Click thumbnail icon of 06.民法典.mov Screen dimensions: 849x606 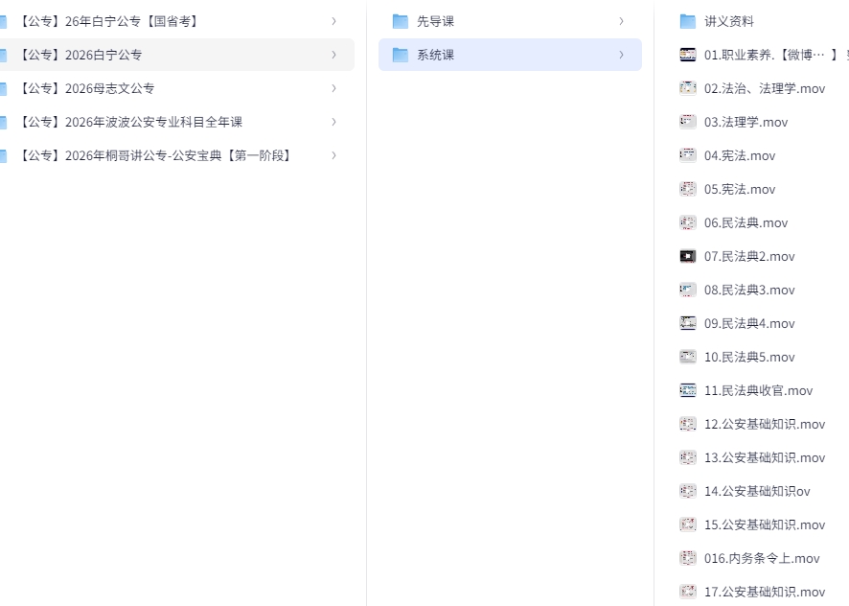point(688,222)
